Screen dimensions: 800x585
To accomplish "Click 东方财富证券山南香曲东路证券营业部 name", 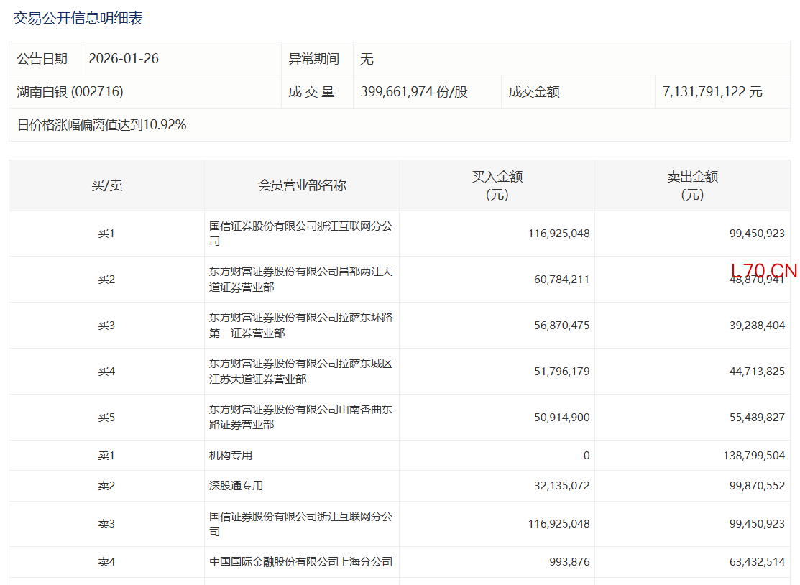I will (300, 418).
